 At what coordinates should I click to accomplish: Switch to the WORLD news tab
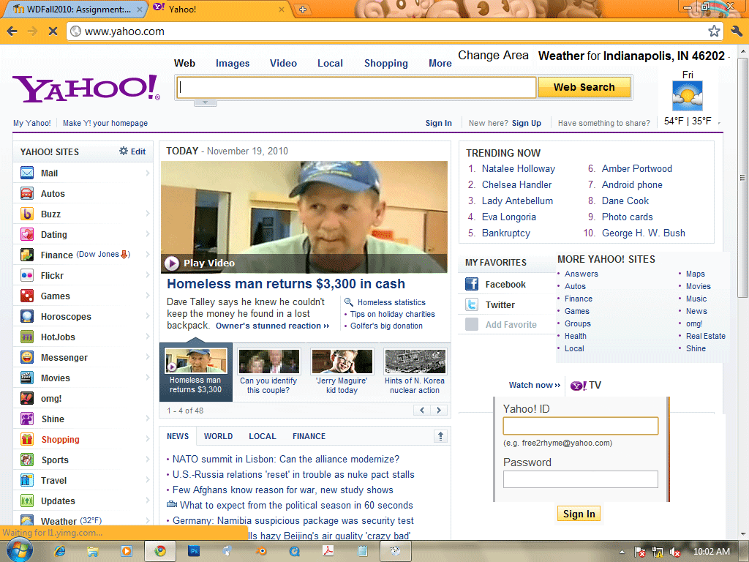point(218,436)
